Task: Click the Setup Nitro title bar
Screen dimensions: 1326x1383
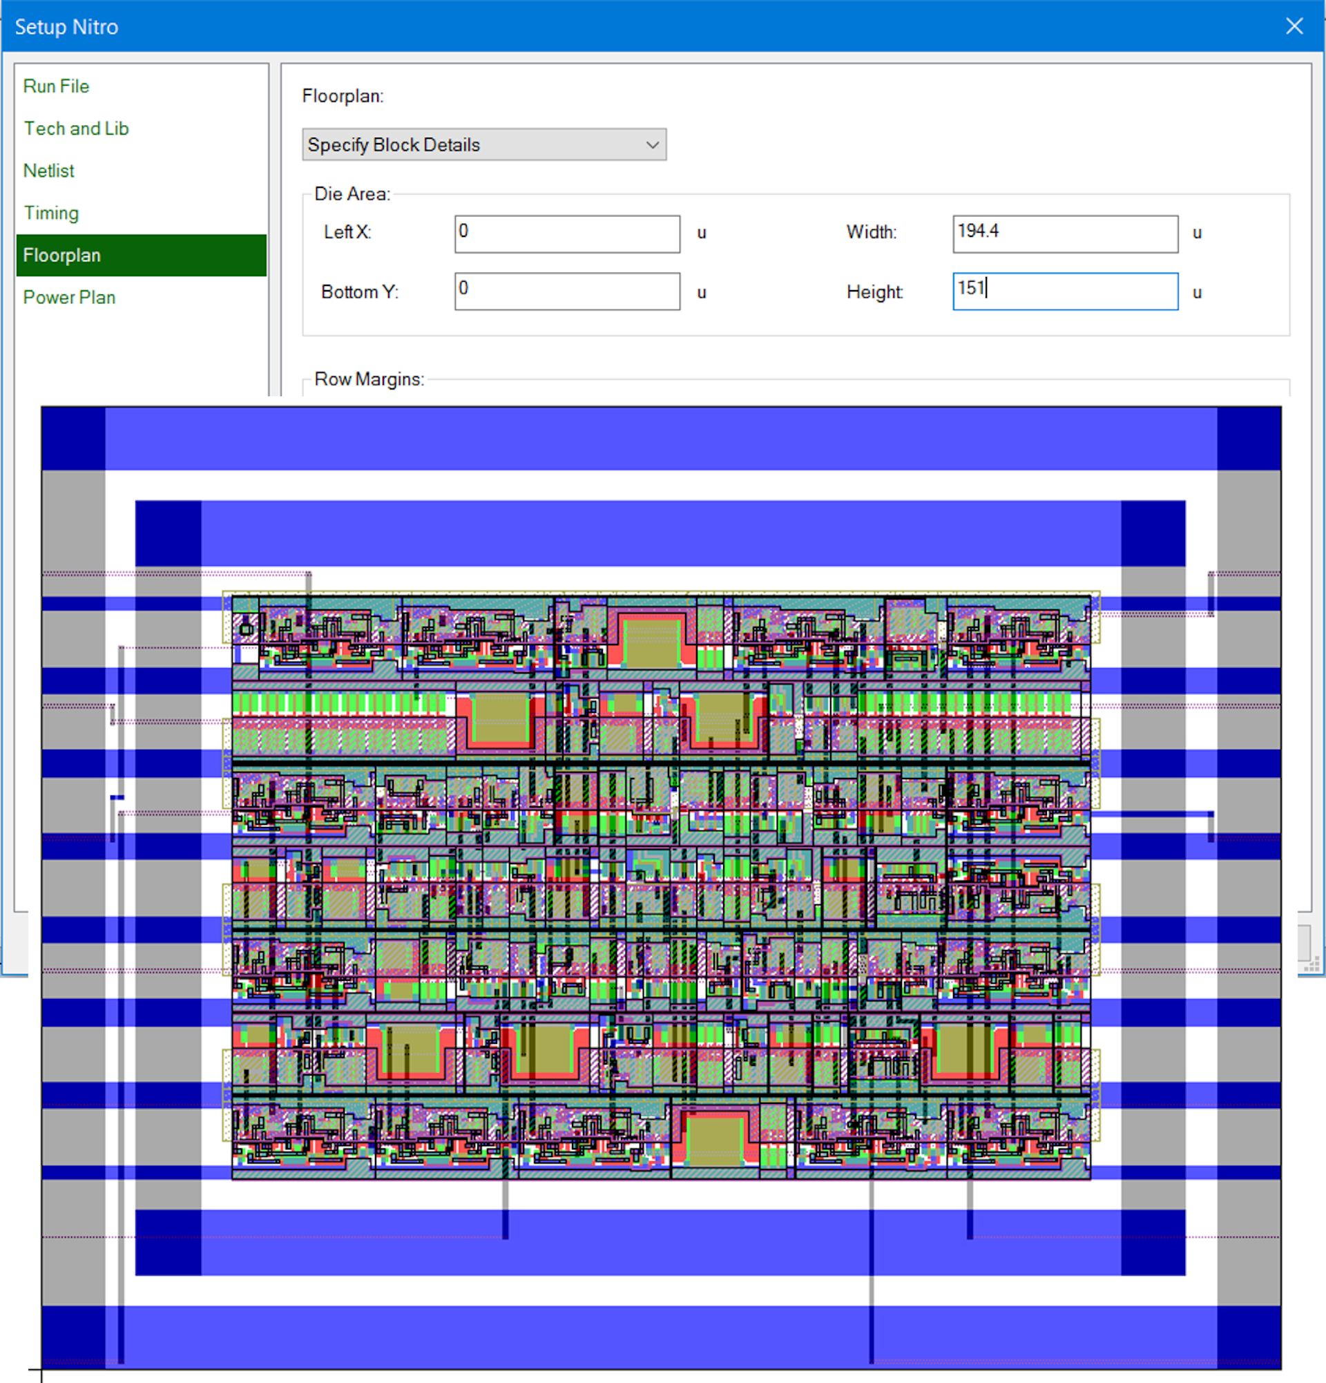Action: click(635, 26)
